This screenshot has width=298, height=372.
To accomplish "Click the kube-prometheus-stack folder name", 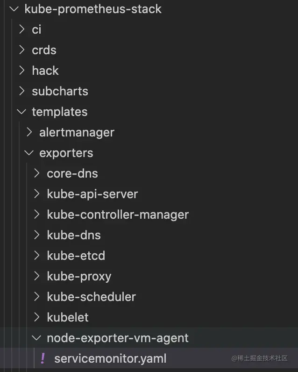I will click(x=93, y=9).
